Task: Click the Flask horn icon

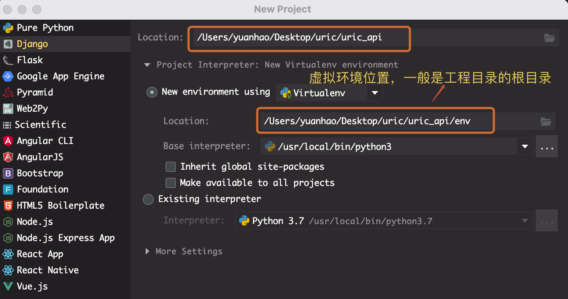Action: 8,60
